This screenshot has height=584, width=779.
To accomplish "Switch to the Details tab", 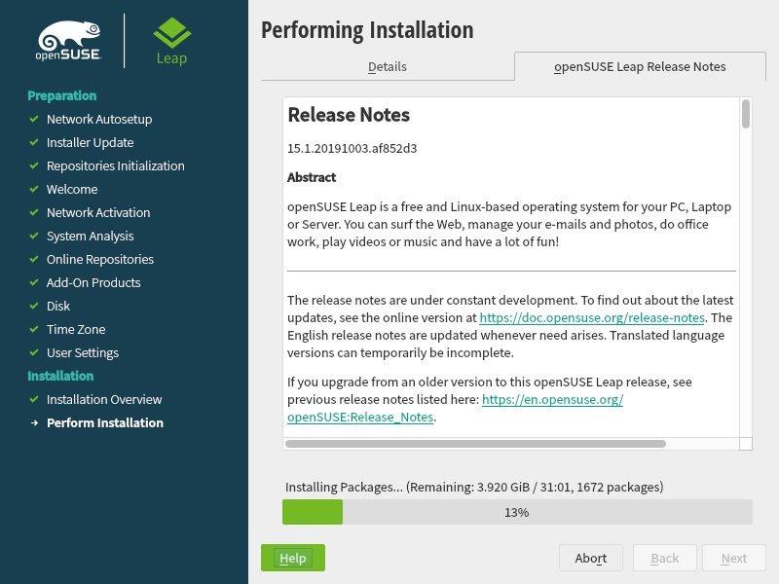I will 388,66.
